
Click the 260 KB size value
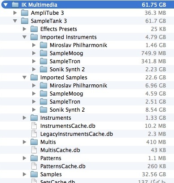(x=157, y=166)
